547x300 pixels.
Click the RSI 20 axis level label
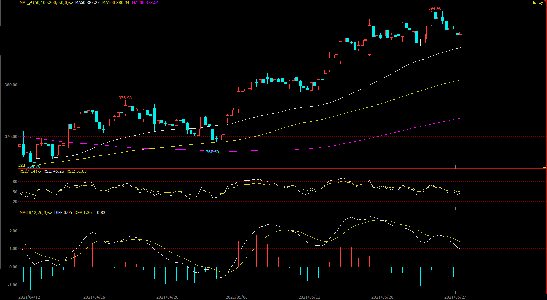click(15, 202)
